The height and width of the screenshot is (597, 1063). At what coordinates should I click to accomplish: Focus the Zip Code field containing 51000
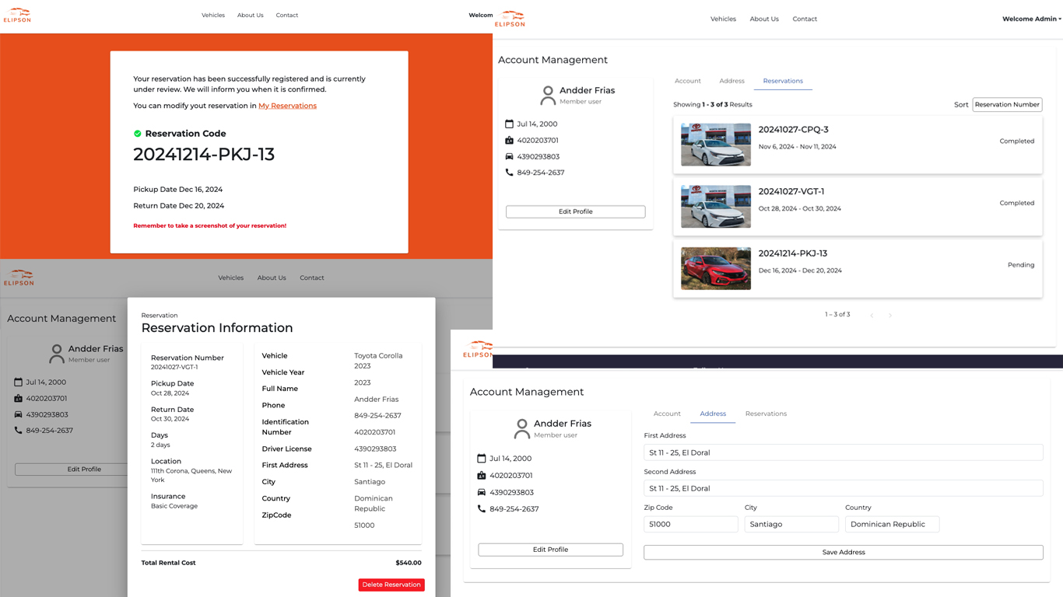click(691, 524)
